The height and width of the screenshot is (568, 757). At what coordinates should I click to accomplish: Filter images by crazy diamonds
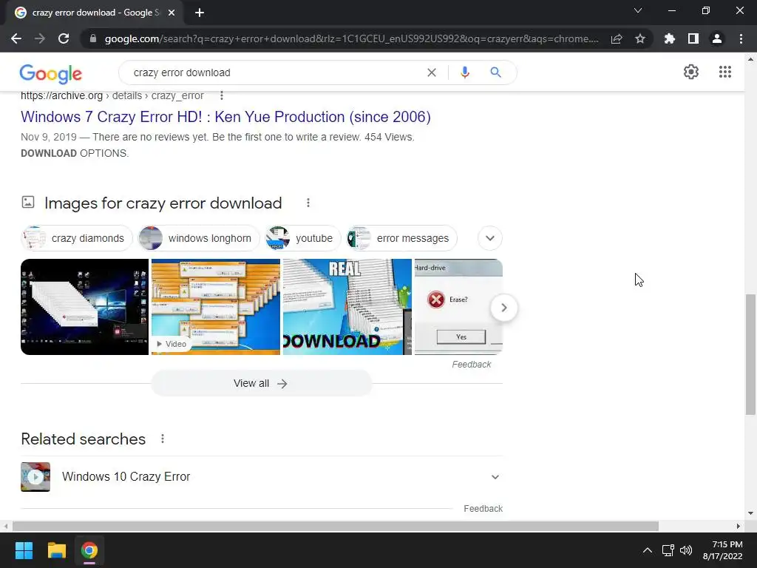point(77,238)
